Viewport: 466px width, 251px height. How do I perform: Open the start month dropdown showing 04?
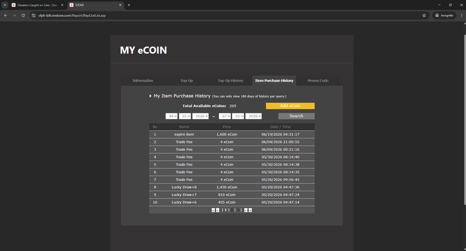point(172,116)
